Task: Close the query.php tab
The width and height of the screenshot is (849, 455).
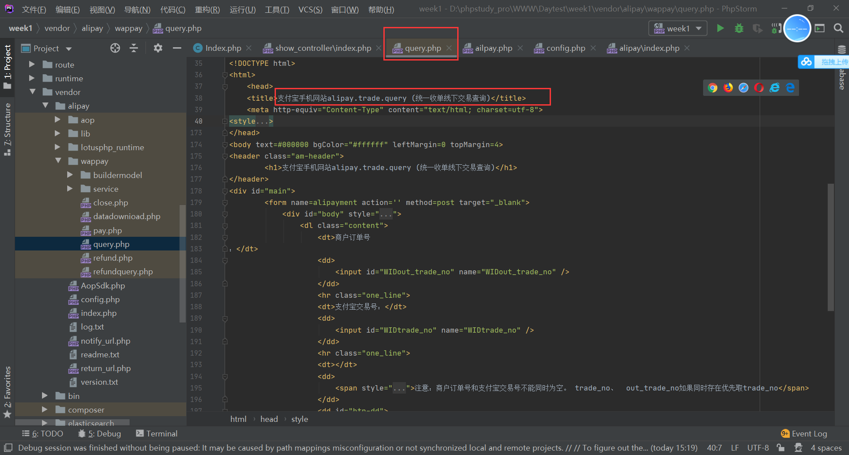Action: 449,48
